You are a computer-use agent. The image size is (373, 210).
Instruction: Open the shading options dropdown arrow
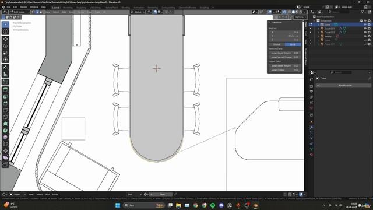[304, 12]
